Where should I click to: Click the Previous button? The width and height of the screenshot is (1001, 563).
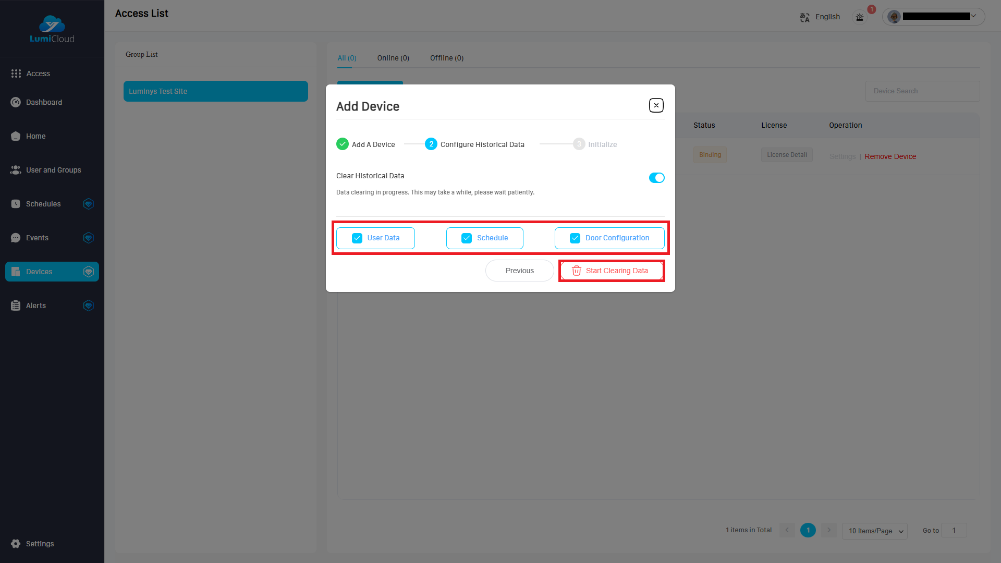(x=519, y=271)
